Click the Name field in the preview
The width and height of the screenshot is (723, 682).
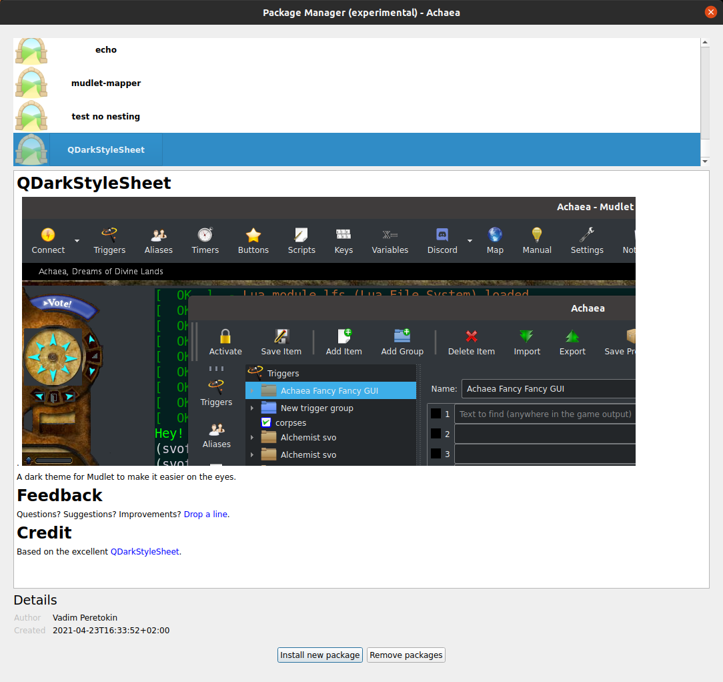549,388
